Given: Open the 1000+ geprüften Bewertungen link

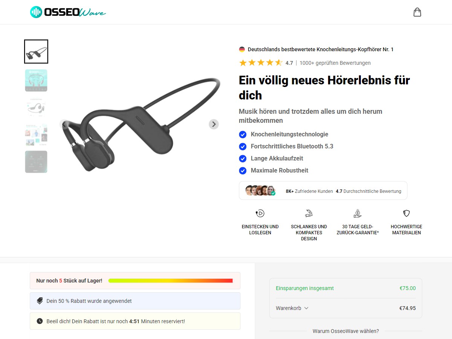Looking at the screenshot, I should (335, 63).
